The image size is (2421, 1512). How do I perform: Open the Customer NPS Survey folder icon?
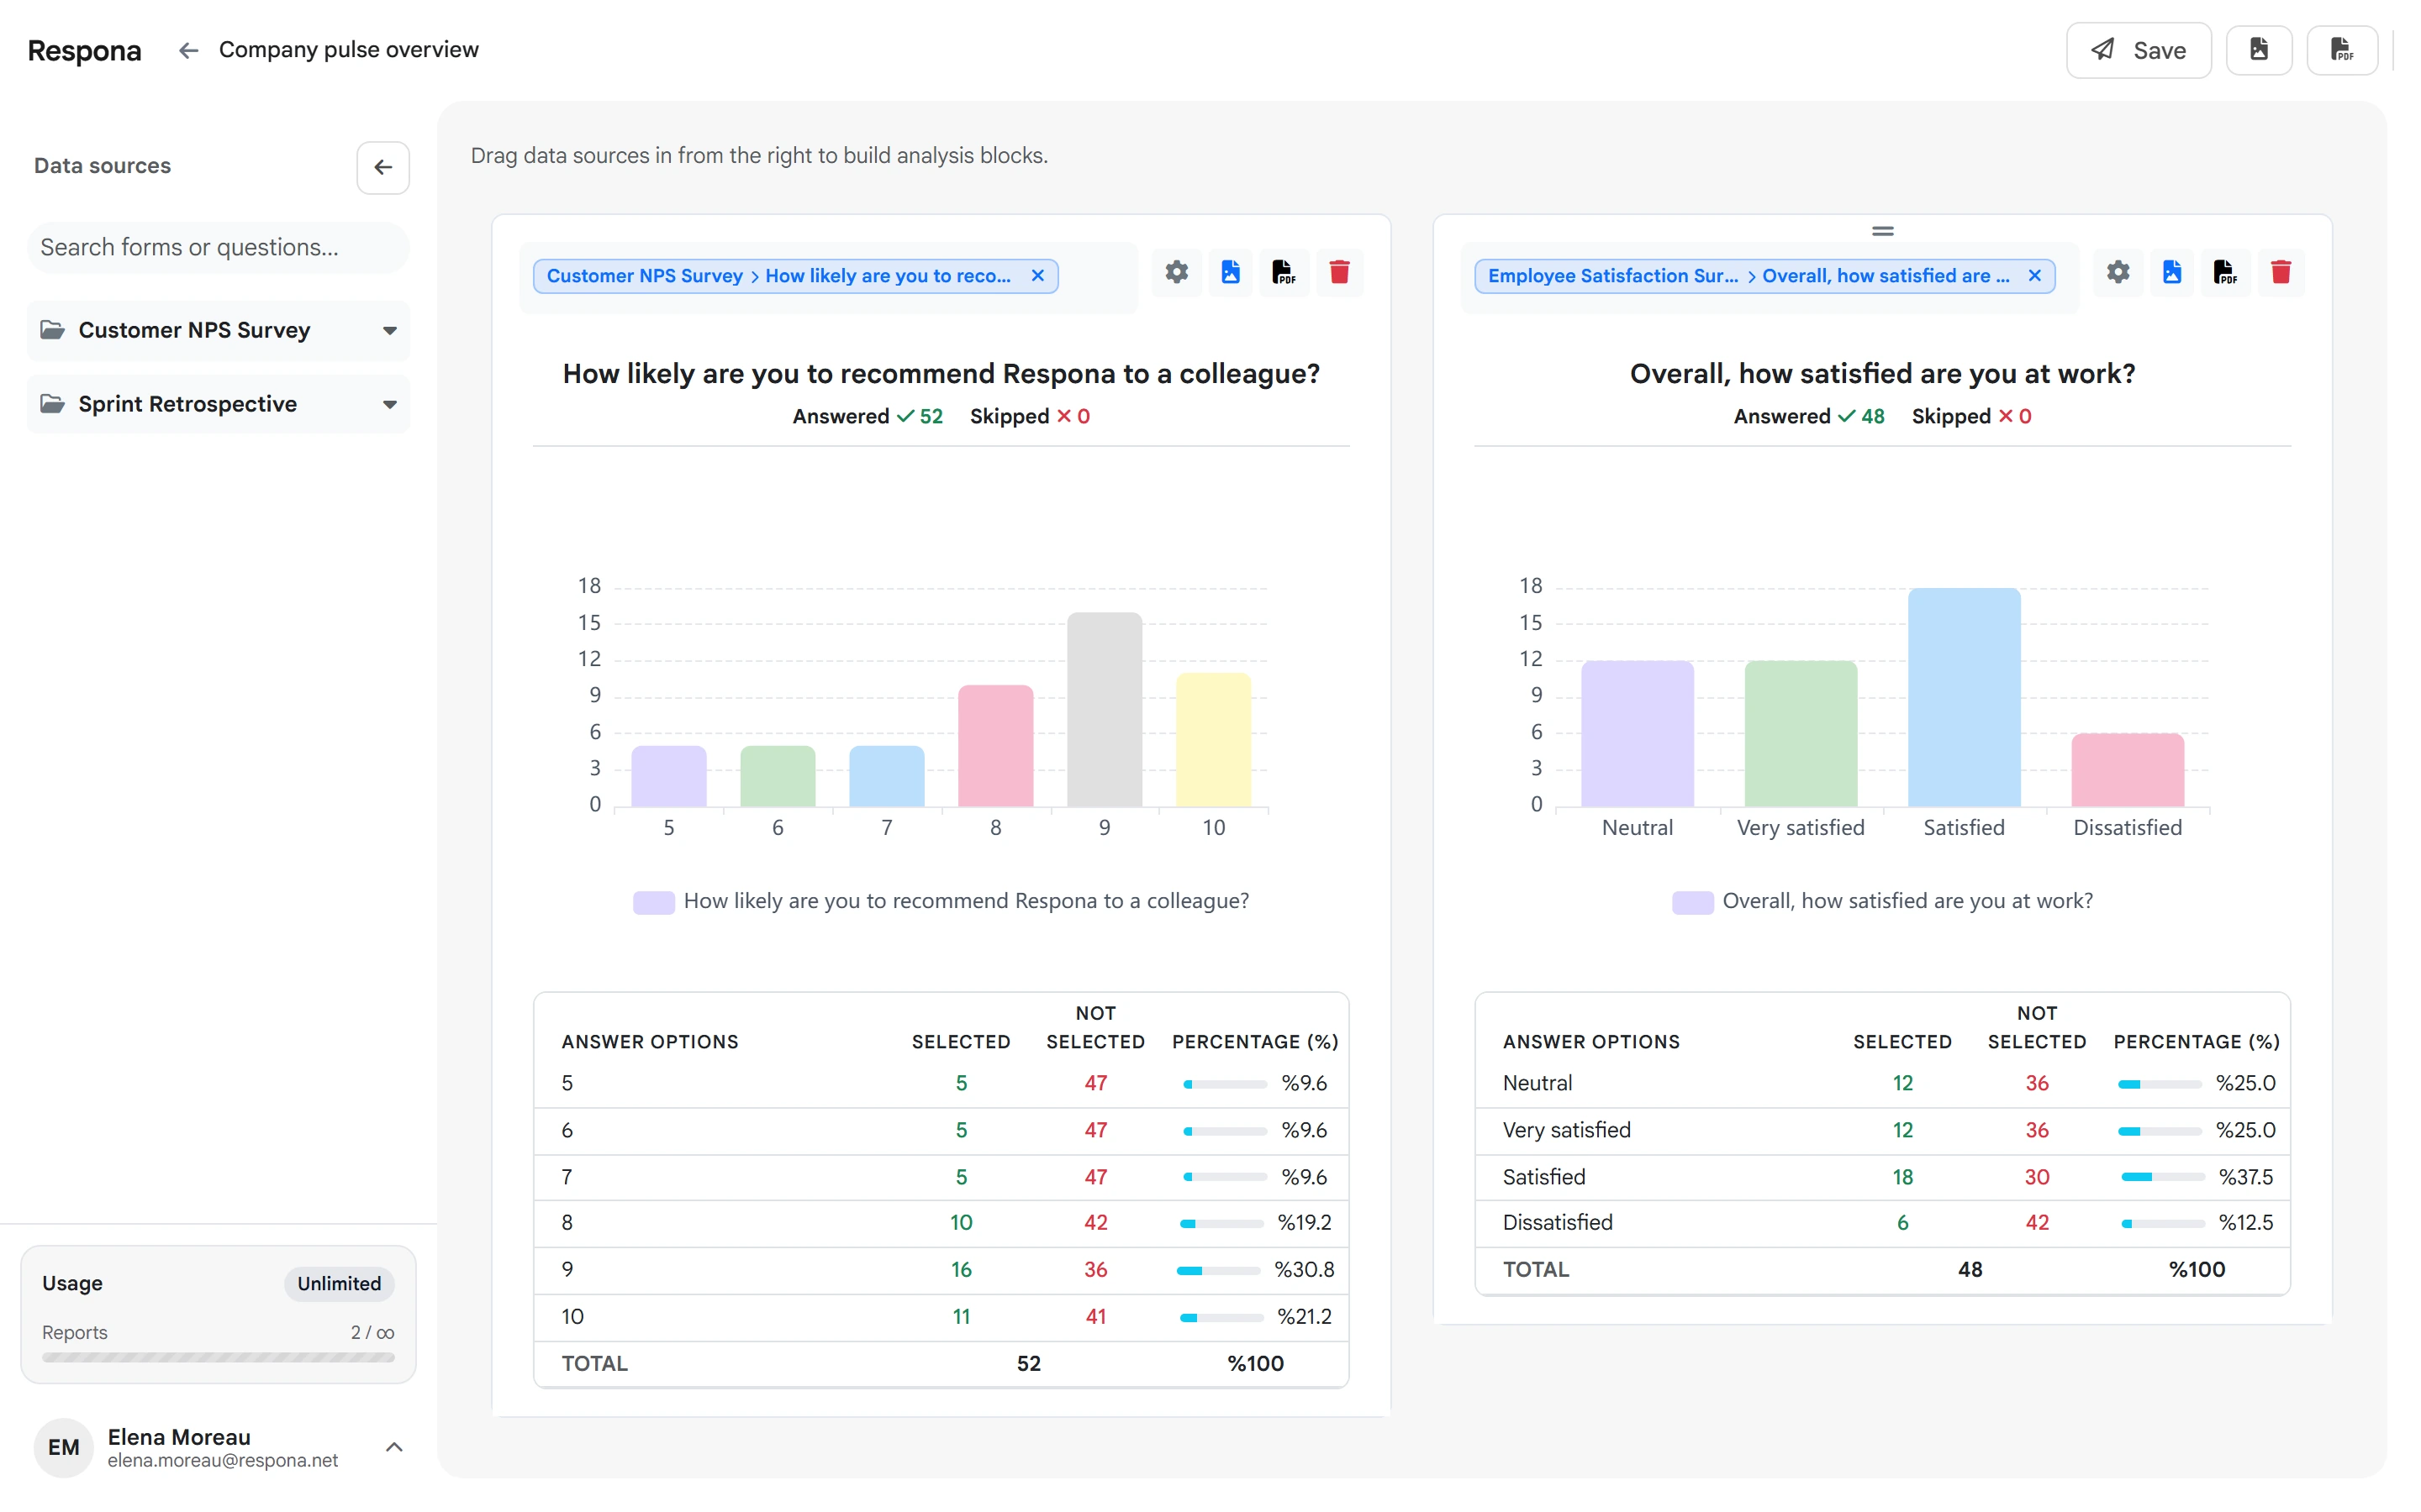pos(52,329)
